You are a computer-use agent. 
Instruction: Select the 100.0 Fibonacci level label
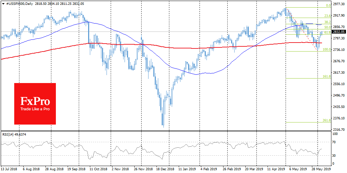[x=326, y=49]
